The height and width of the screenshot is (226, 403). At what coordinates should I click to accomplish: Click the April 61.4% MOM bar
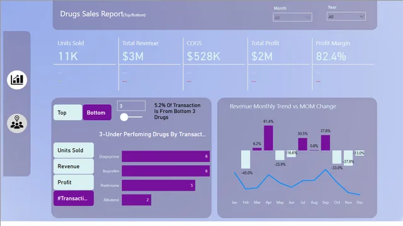click(x=268, y=138)
